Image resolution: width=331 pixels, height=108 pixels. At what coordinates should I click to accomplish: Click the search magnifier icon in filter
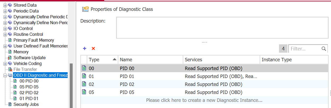[x=324, y=49]
